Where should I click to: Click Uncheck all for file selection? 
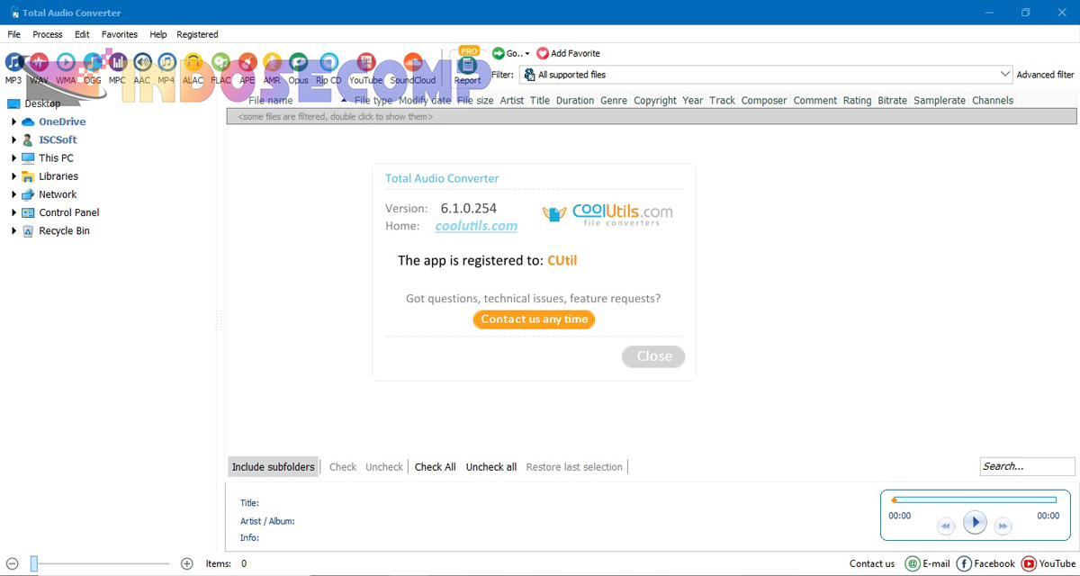pos(490,466)
